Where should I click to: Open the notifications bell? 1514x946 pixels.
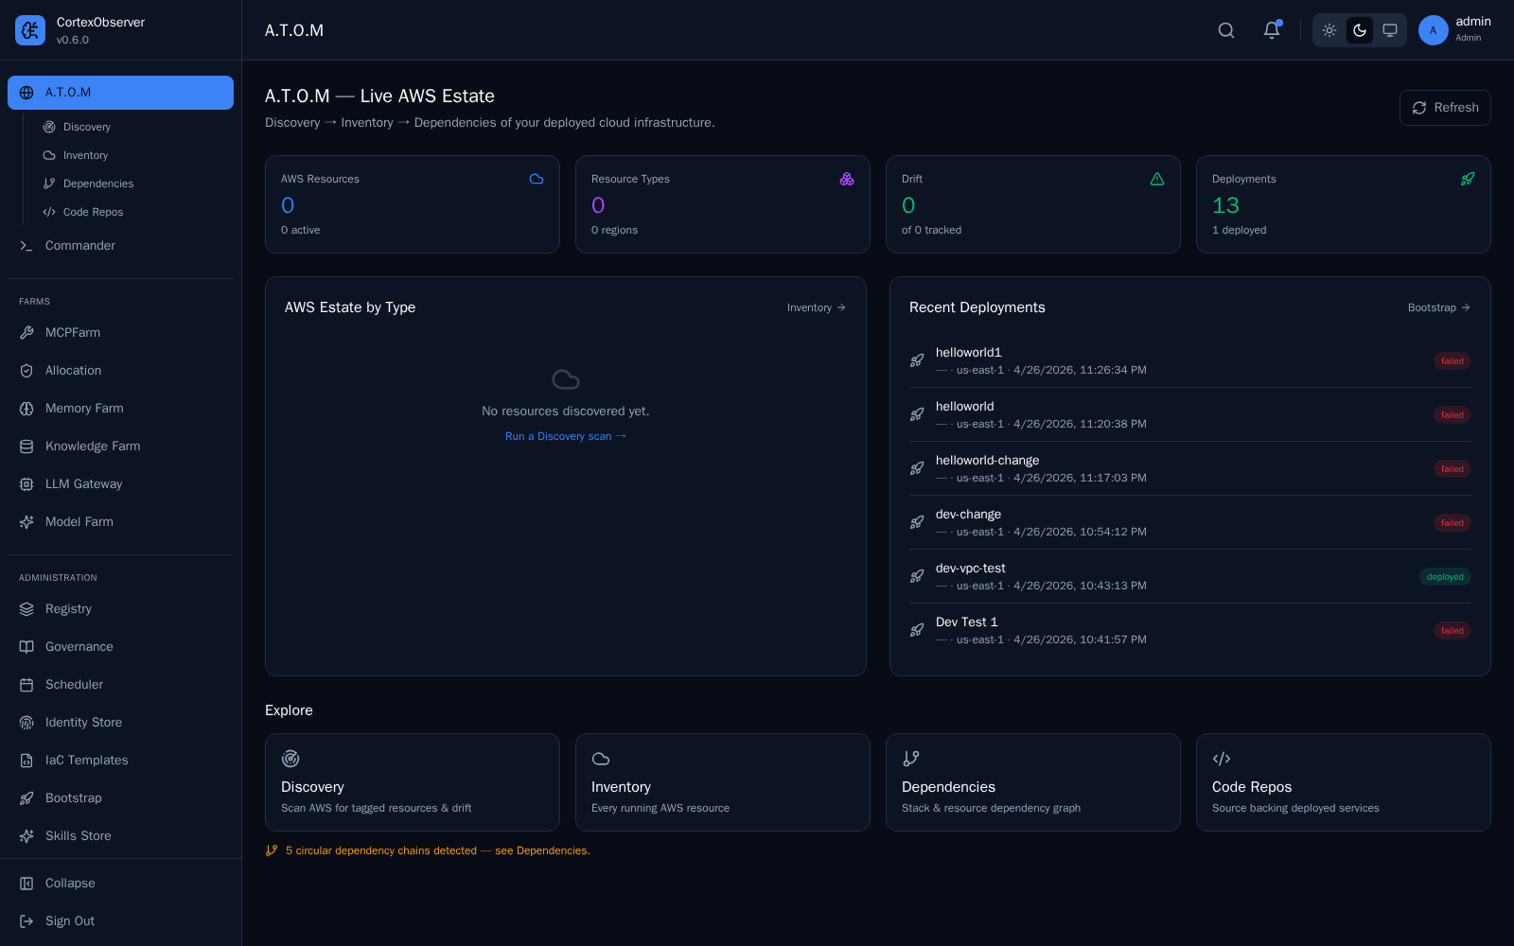(x=1272, y=30)
